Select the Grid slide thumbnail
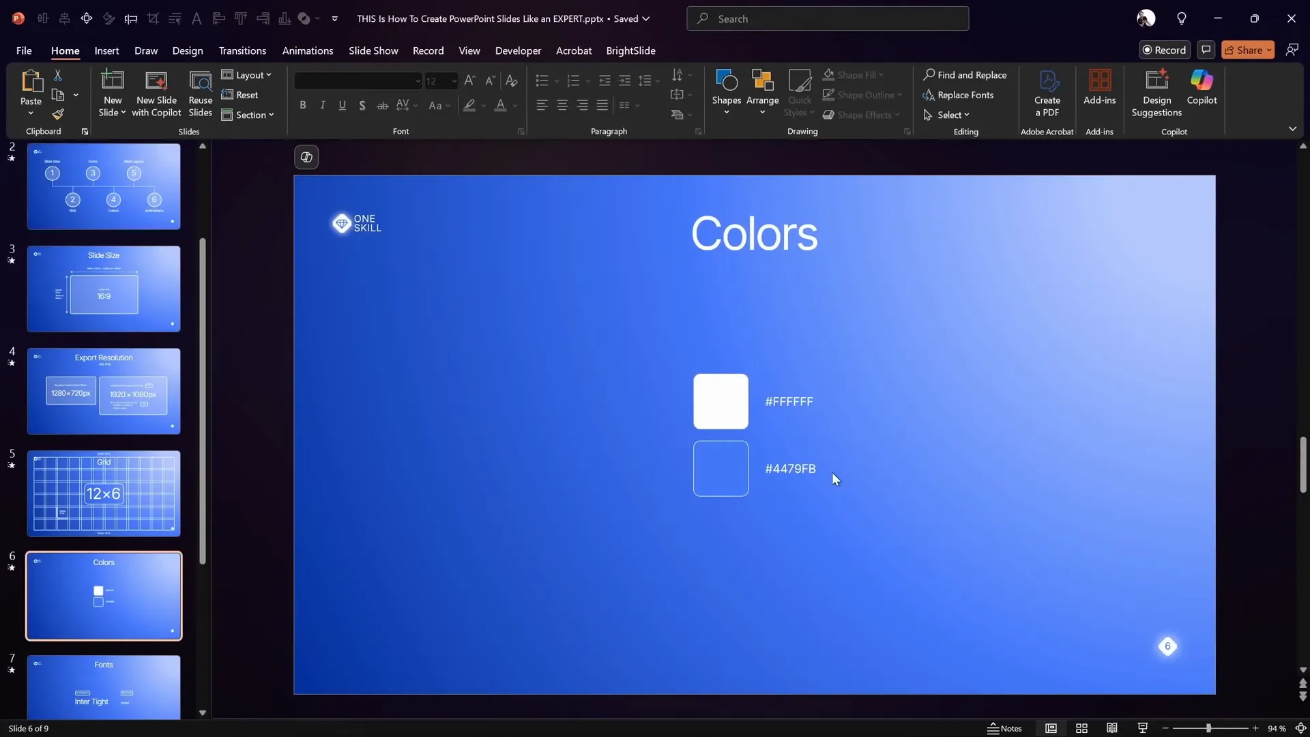 [104, 493]
